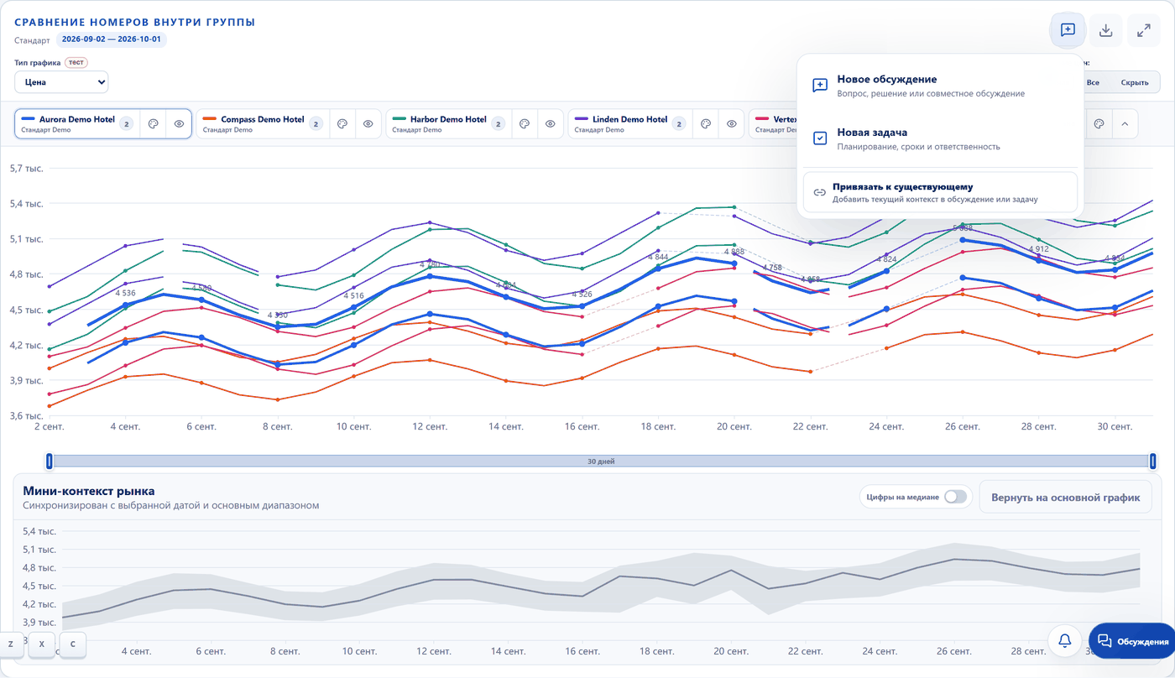The width and height of the screenshot is (1175, 678).
Task: Click the 'Все' button
Action: [1093, 82]
